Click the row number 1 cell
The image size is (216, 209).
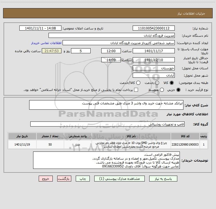(x=204, y=144)
